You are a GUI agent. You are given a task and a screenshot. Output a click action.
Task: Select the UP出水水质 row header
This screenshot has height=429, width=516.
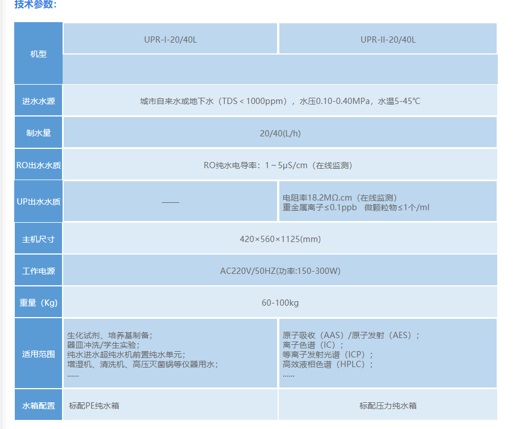pyautogui.click(x=38, y=202)
